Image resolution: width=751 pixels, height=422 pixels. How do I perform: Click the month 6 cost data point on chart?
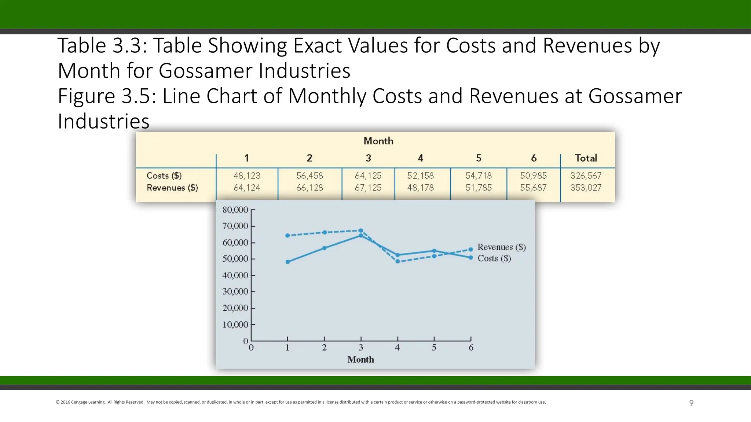point(471,258)
